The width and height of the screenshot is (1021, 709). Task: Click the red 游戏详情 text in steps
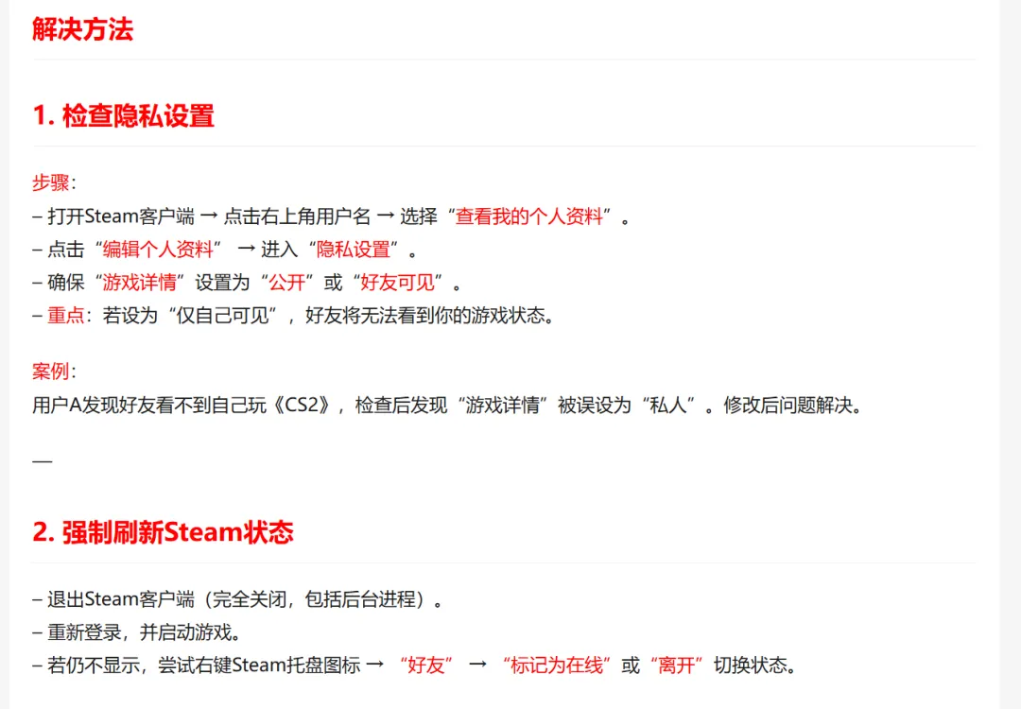point(139,283)
